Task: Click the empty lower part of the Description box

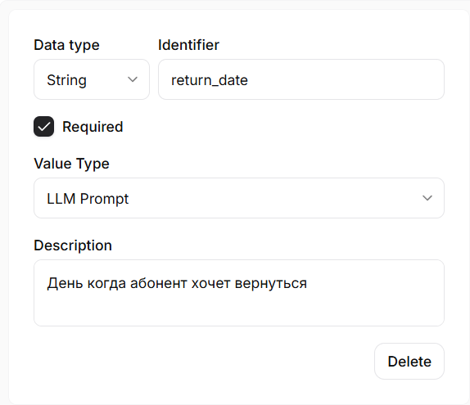Action: [239, 310]
